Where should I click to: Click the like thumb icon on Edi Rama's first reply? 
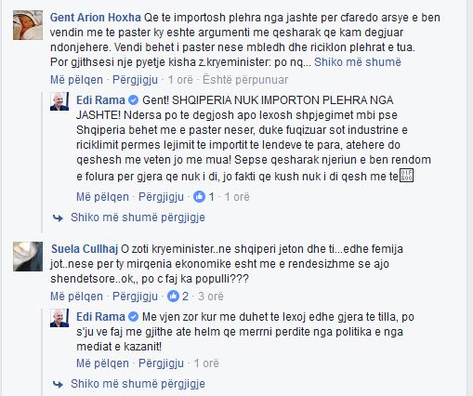199,196
